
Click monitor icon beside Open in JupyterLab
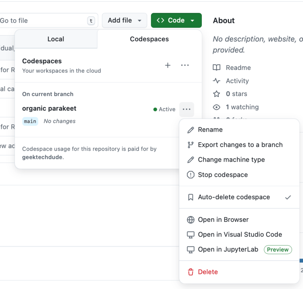click(190, 249)
